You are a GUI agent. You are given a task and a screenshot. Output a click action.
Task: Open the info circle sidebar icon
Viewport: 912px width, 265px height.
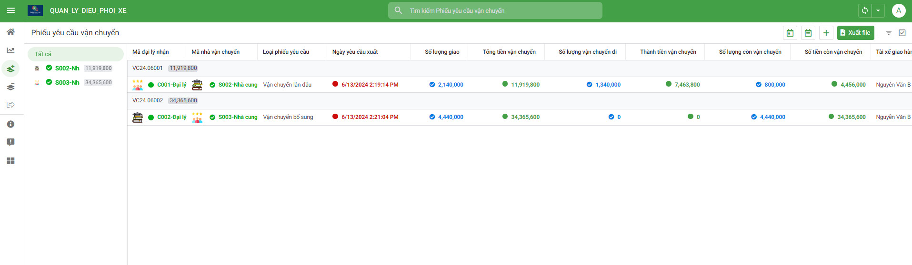point(10,124)
